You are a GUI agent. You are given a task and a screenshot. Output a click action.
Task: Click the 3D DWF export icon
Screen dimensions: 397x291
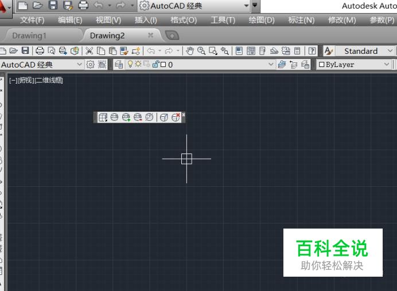[x=75, y=51]
